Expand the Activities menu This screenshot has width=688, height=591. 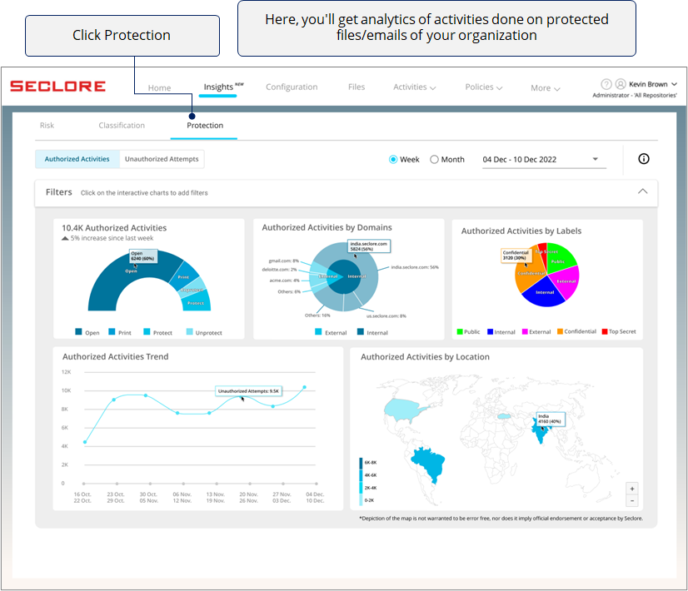415,87
